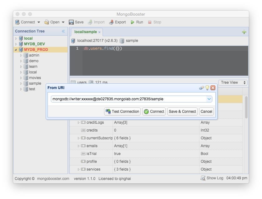Close the local/sample tab

click(x=99, y=32)
